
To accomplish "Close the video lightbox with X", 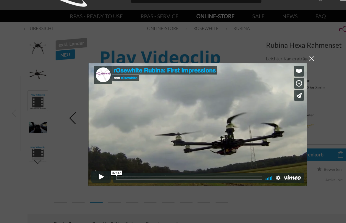I will (x=312, y=59).
